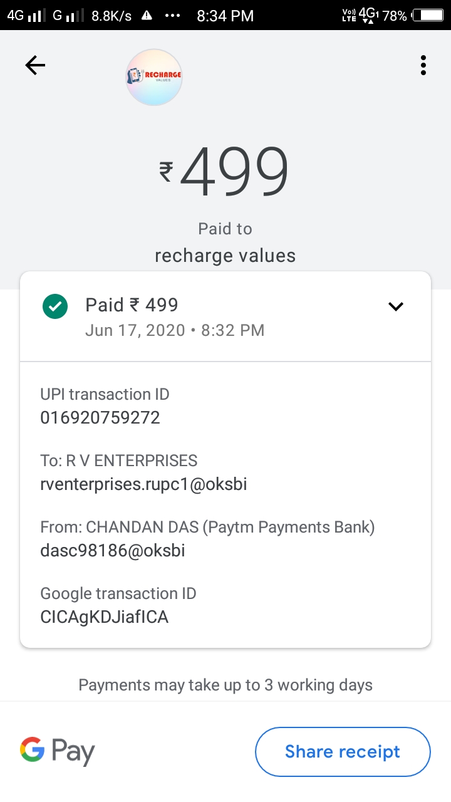Viewport: 451px width, 802px height.
Task: Select the Google transaction ID value
Action: [x=105, y=617]
